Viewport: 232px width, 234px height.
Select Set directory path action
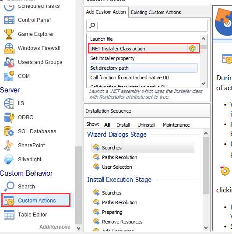[143, 68]
